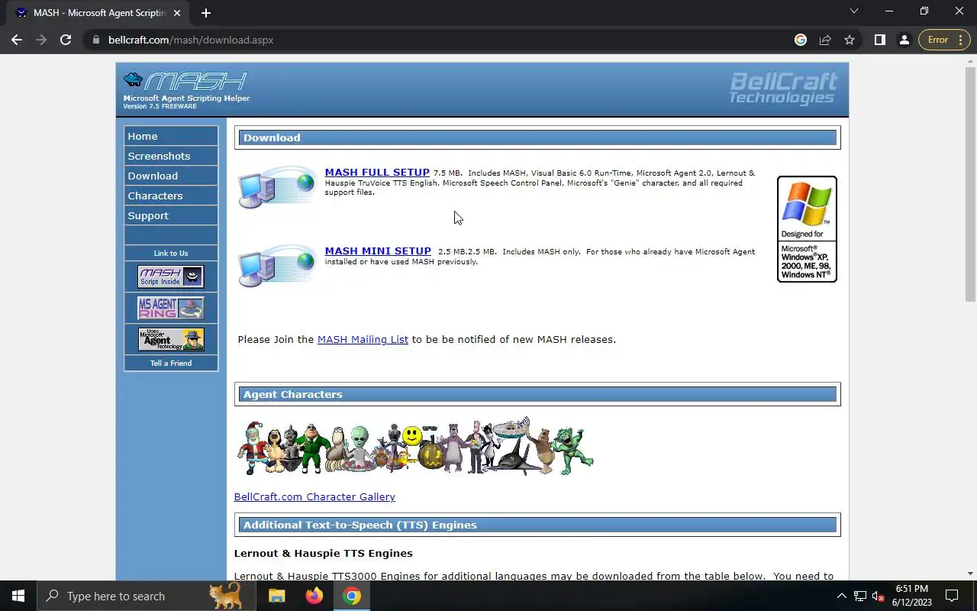
Task: Click the Error button in Chrome toolbar
Action: tap(945, 40)
